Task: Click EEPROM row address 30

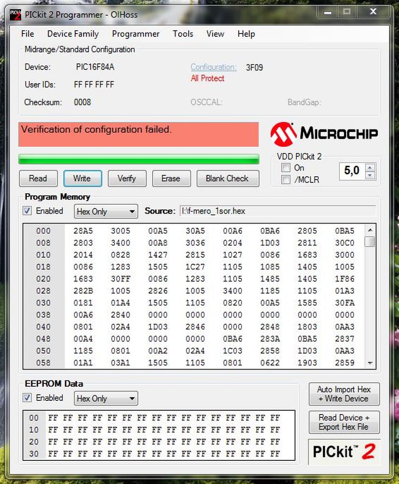Action: coord(34,454)
